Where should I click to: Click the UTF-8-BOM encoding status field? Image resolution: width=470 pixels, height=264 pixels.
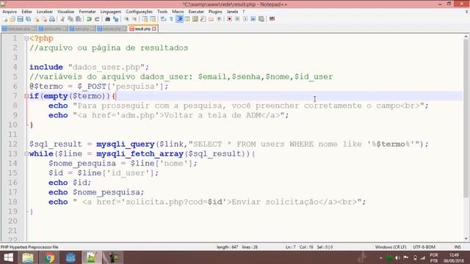coord(424,247)
